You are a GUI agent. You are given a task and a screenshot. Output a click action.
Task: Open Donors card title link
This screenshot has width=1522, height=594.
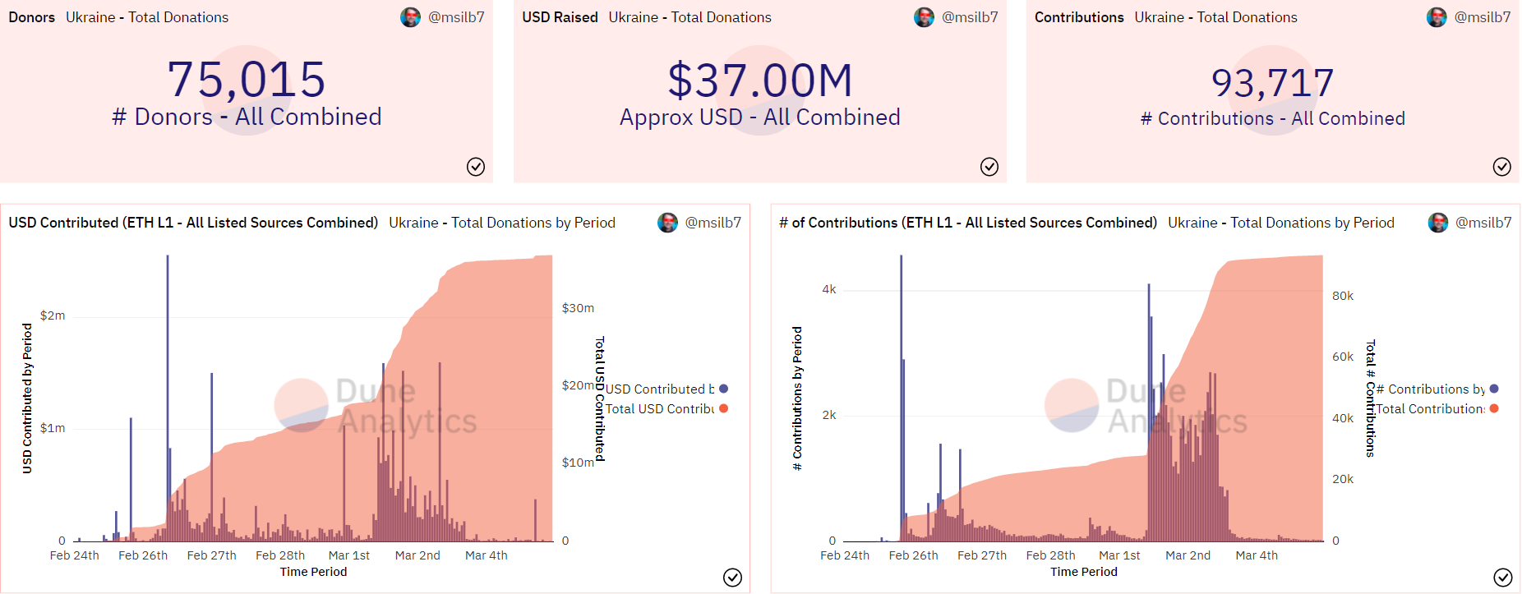pos(32,17)
